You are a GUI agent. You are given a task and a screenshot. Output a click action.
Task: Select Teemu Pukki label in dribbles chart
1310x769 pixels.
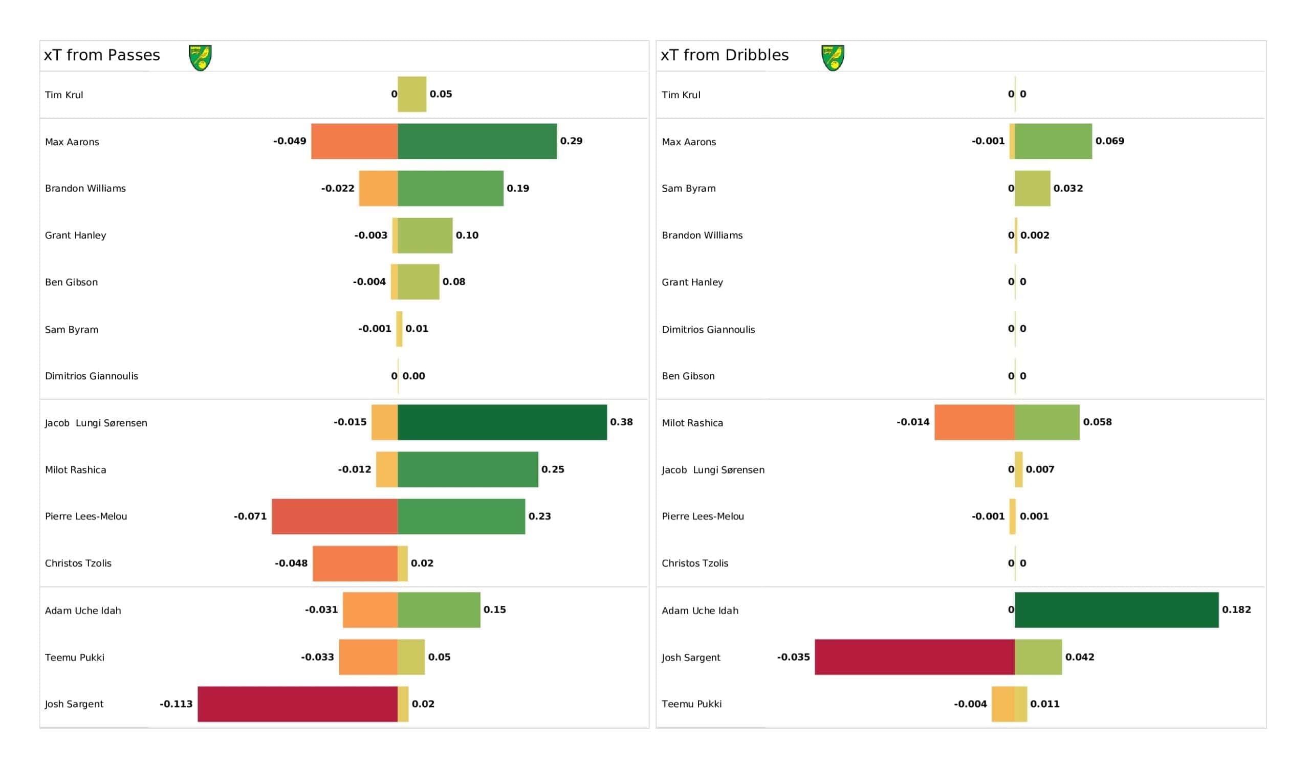click(x=691, y=704)
